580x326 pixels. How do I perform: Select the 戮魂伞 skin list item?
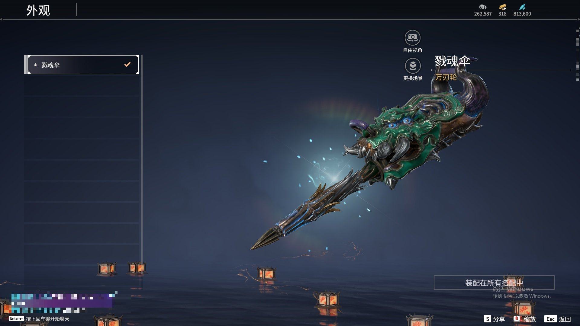(83, 65)
